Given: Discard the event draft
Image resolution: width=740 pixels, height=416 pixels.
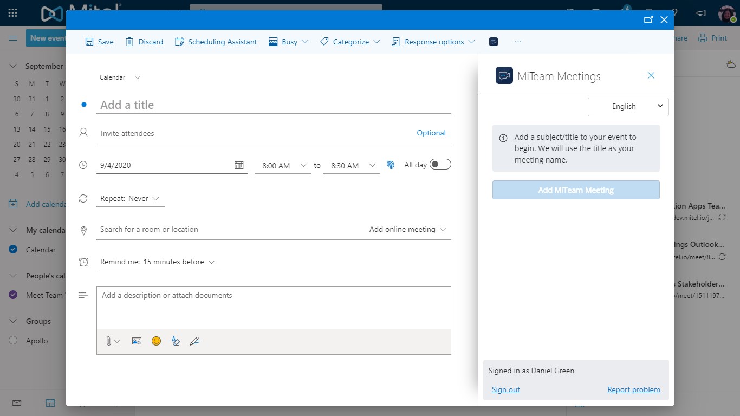Looking at the screenshot, I should [x=144, y=42].
